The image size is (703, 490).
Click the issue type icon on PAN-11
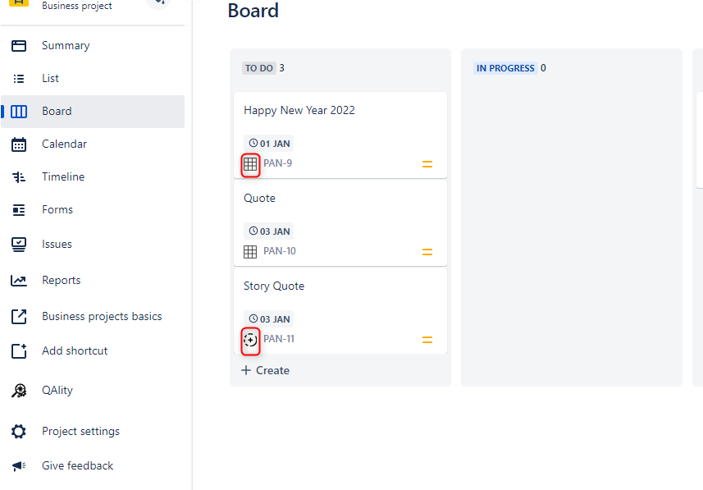(250, 340)
